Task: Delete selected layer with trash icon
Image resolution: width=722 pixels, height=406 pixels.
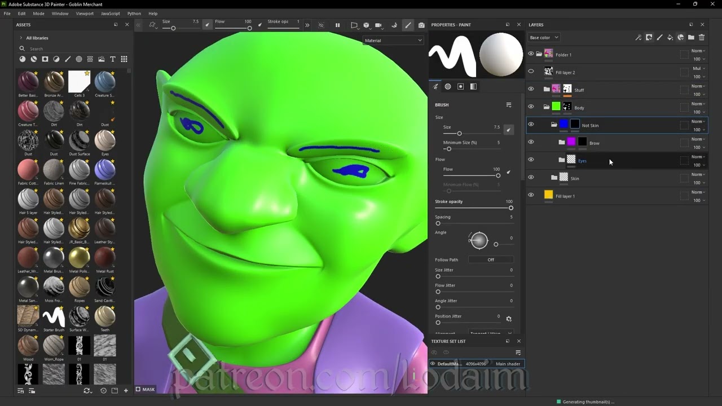Action: click(x=702, y=38)
